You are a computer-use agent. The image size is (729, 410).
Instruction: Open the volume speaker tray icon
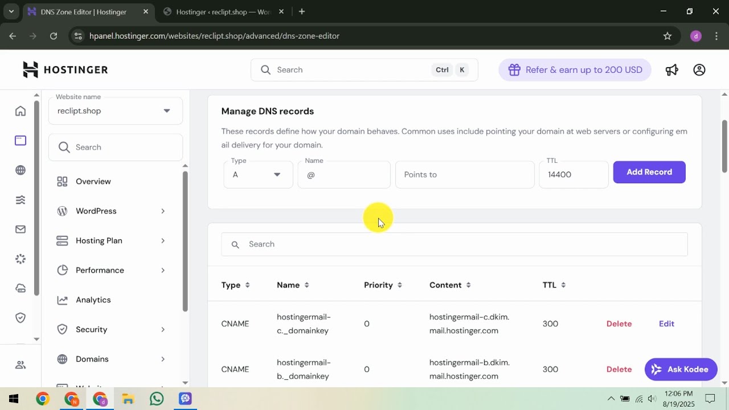point(652,399)
